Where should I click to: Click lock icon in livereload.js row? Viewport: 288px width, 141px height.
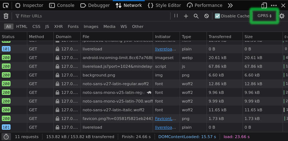(57, 66)
